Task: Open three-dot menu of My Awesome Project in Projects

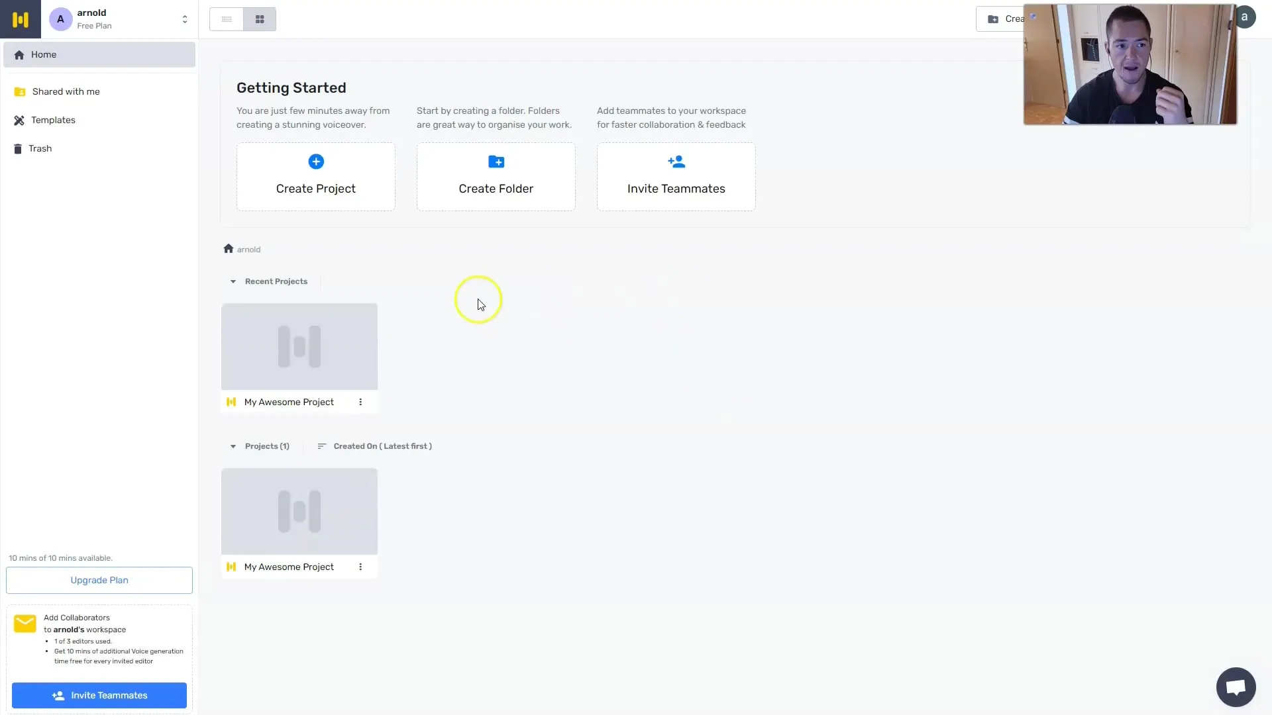Action: [x=360, y=567]
